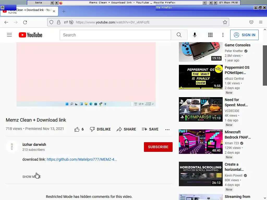The width and height of the screenshot is (267, 200).
Task: Open the YouTube apps grid
Action: tap(210, 35)
